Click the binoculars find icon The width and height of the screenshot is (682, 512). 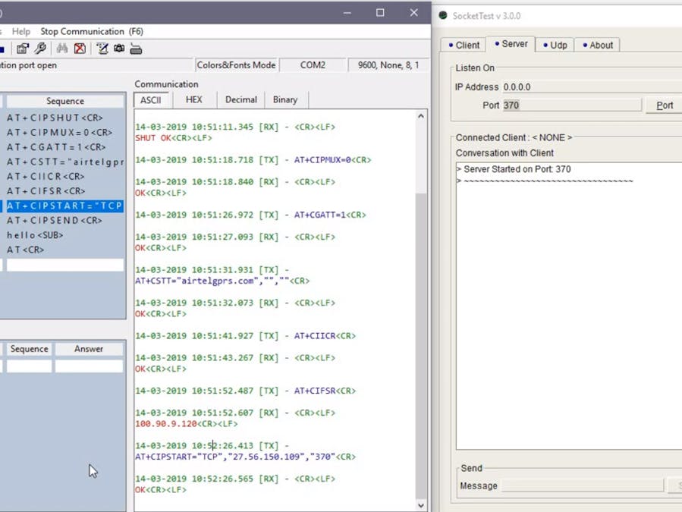(62, 49)
